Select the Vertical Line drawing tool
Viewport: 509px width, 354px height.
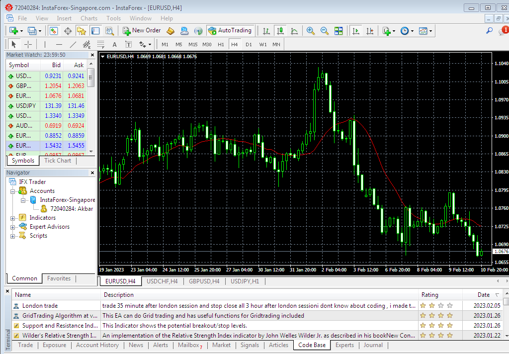pos(45,44)
